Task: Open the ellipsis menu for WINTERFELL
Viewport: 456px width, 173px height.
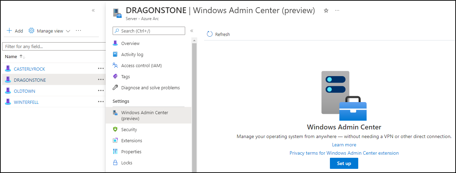Action: 101,102
